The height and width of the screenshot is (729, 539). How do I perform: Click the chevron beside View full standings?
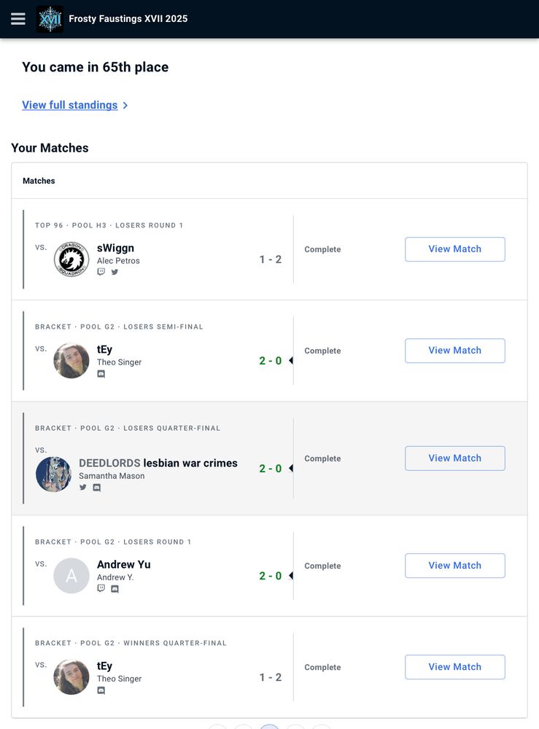tap(125, 106)
